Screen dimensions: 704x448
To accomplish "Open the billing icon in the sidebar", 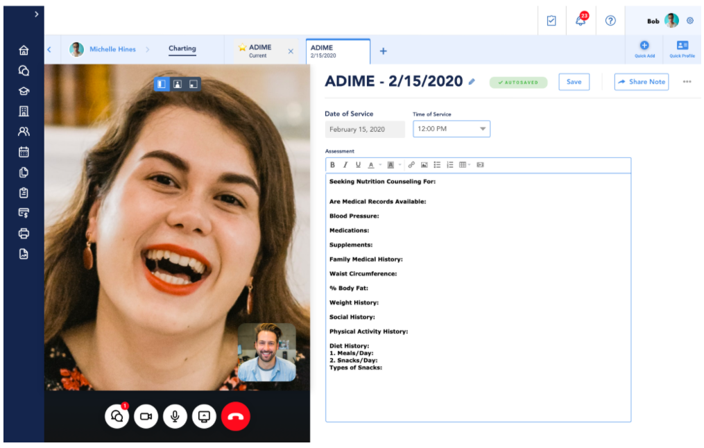I will pos(24,213).
